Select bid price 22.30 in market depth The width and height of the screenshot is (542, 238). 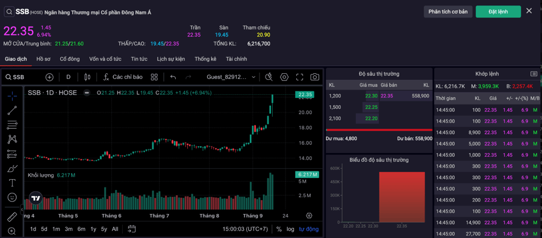pyautogui.click(x=371, y=96)
